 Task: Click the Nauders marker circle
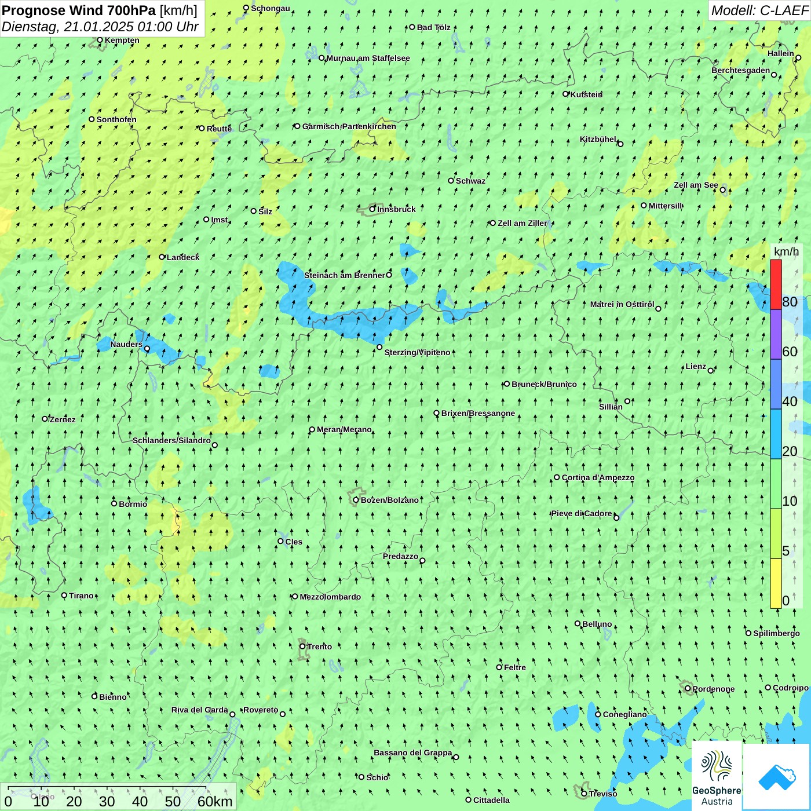(147, 349)
